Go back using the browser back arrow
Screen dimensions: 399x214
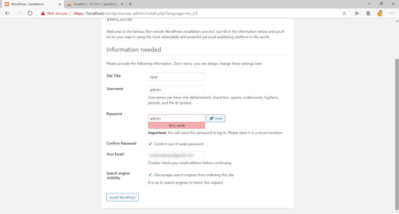pos(7,13)
